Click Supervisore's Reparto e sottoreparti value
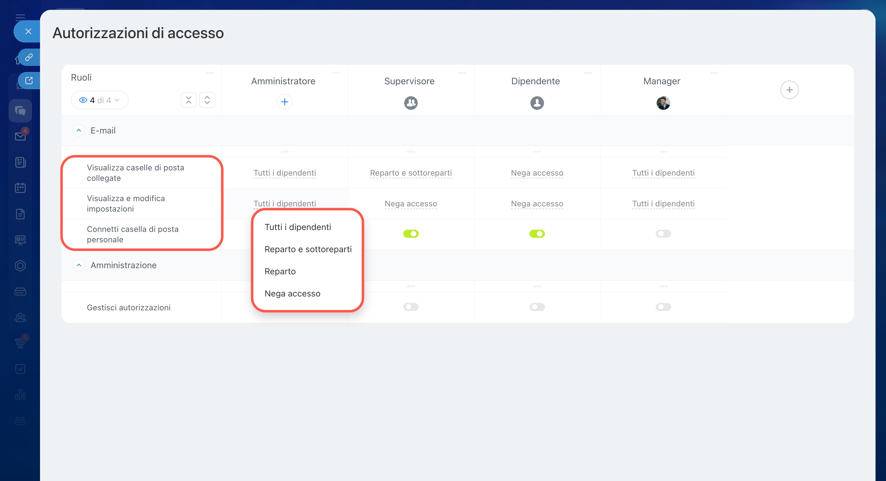This screenshot has width=886, height=481. (x=411, y=173)
